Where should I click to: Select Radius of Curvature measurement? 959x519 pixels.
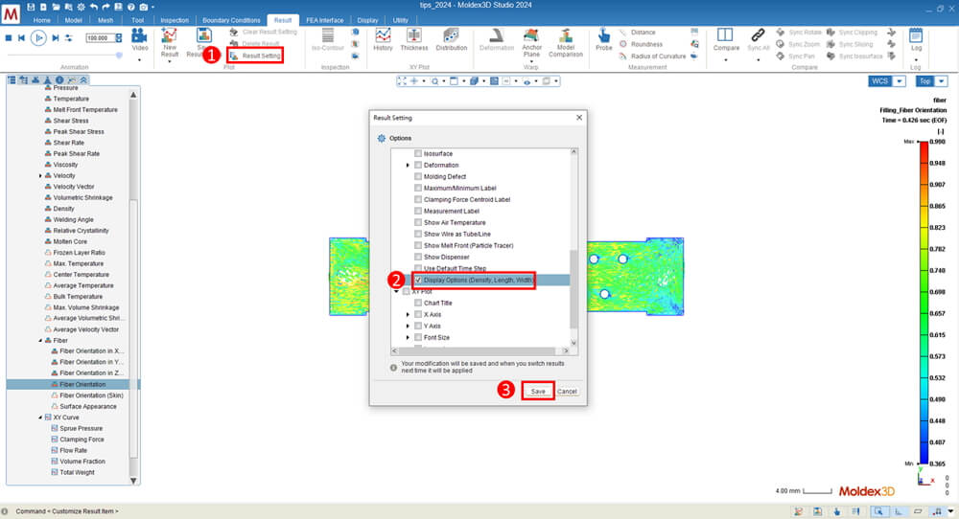(652, 56)
